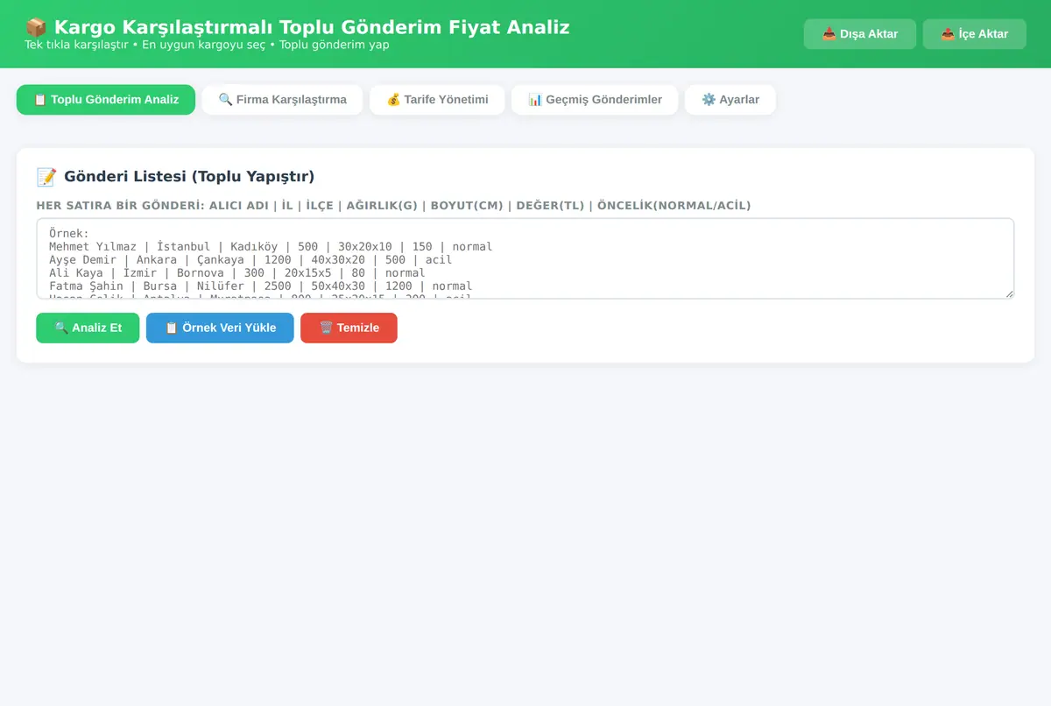Image resolution: width=1051 pixels, height=706 pixels.
Task: Click the HER SATIRA BİR GÖNDERİ format label
Action: tap(393, 206)
